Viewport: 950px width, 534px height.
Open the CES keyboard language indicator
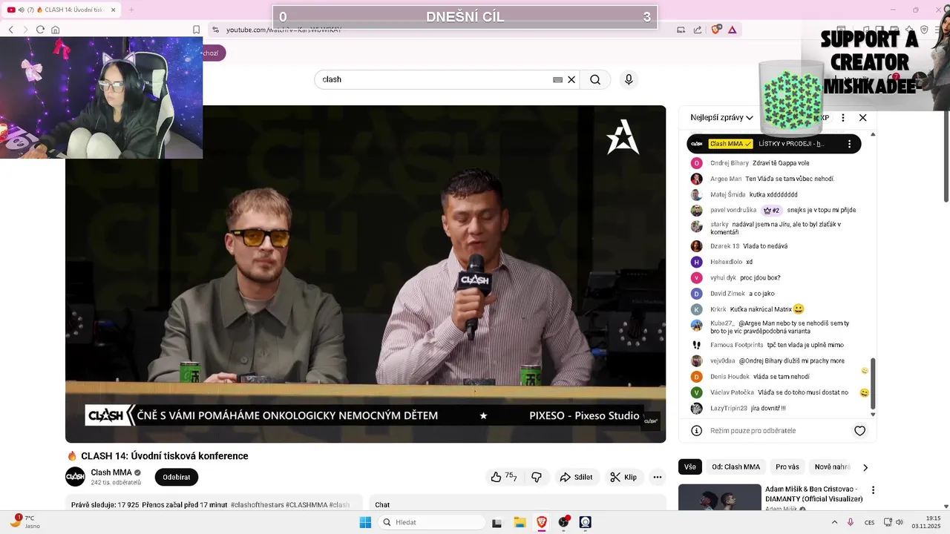point(869,522)
